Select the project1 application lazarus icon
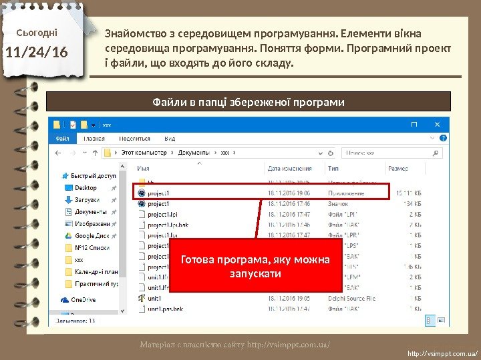This screenshot has width=481, height=360. [x=142, y=193]
